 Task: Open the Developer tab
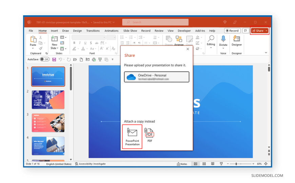[x=184, y=31]
